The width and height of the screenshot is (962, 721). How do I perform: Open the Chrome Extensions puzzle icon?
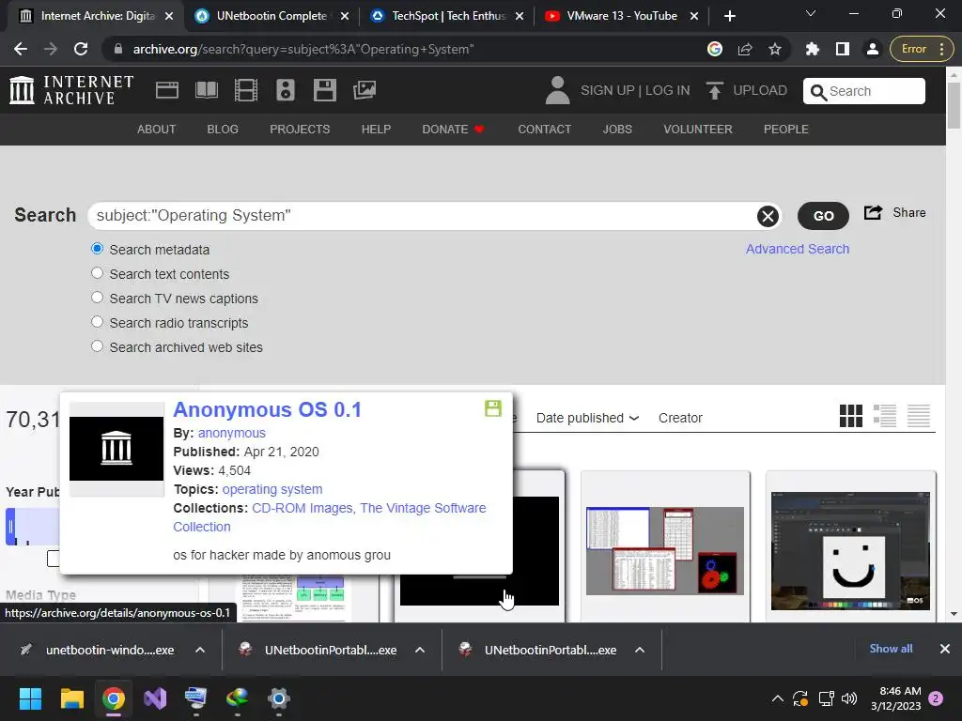click(x=813, y=49)
